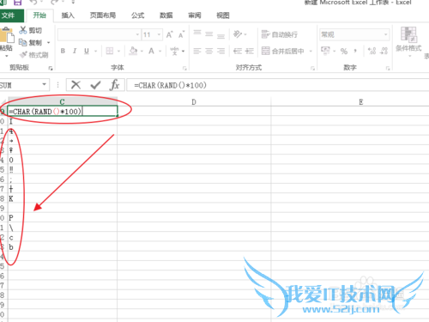The width and height of the screenshot is (429, 322).
Task: Open the underline style dropdown arrow
Action: click(96, 52)
